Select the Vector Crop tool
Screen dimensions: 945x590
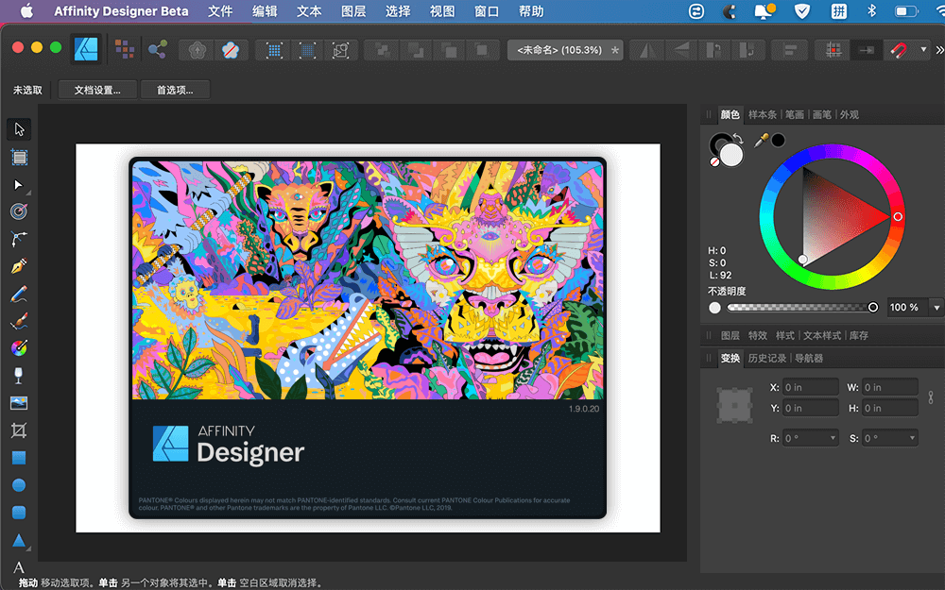(x=19, y=430)
